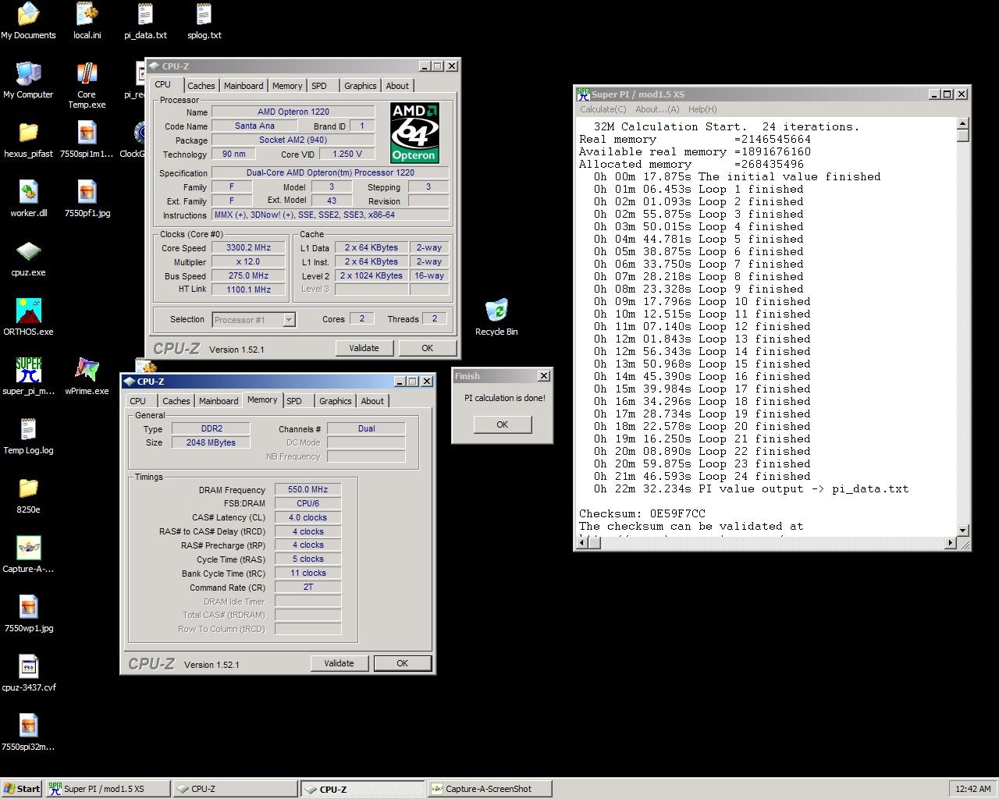Click the Core Speed 3300.2 MHz value field
Image resolution: width=999 pixels, height=799 pixels.
[x=248, y=248]
